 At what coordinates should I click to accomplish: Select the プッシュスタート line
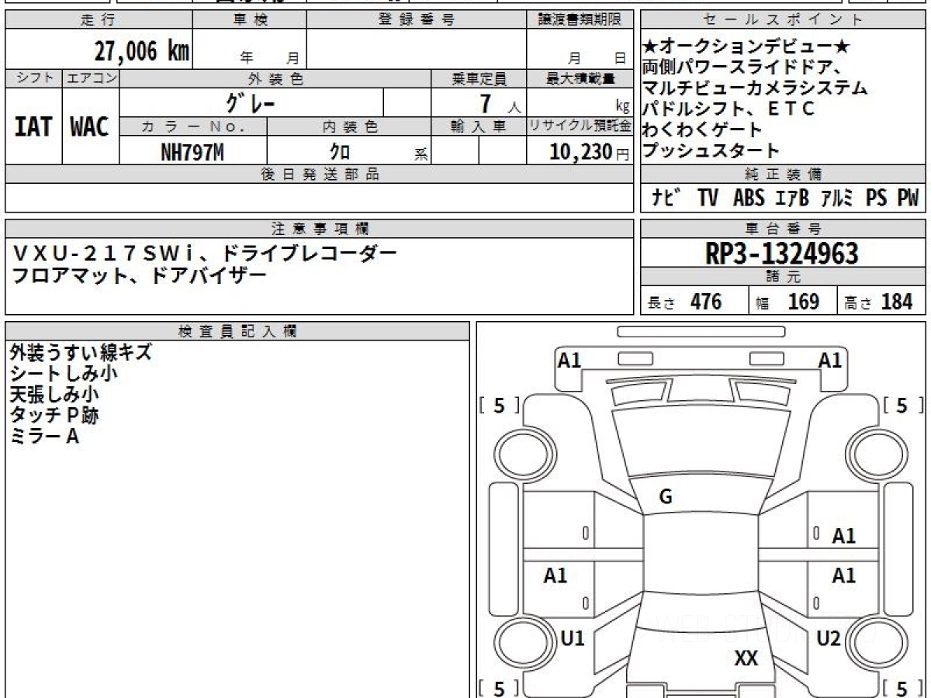coord(711,150)
